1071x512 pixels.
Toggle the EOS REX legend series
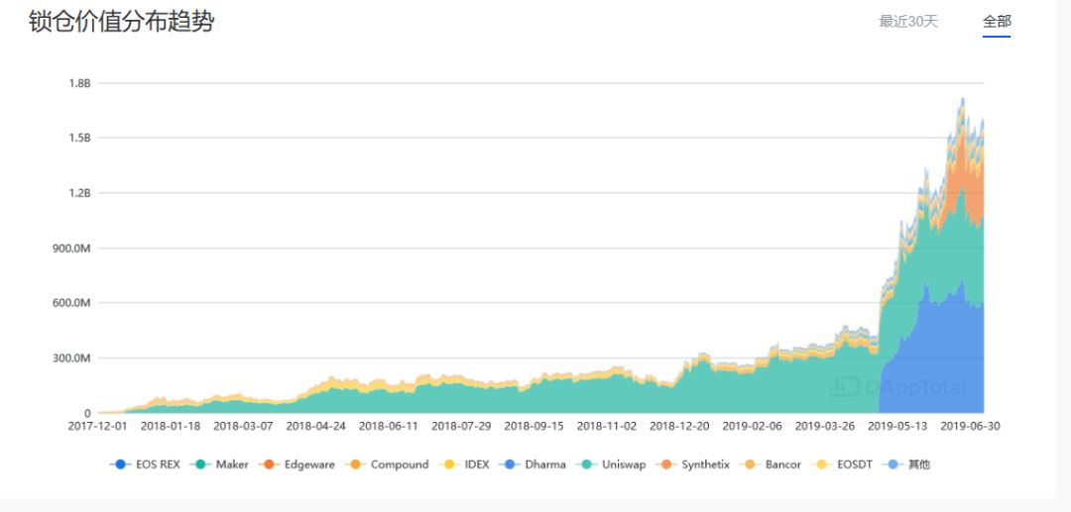click(x=144, y=464)
